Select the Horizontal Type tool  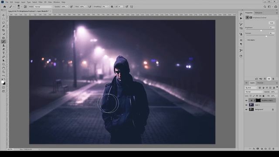click(x=3, y=53)
